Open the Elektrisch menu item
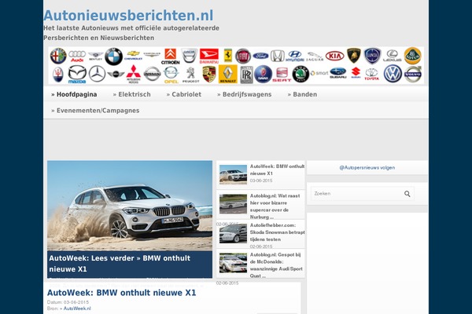 click(132, 94)
